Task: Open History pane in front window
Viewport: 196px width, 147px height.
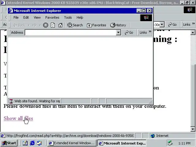Action: tap(118, 25)
